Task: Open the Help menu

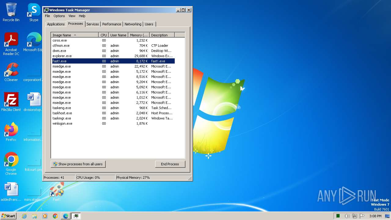Action: click(x=82, y=16)
